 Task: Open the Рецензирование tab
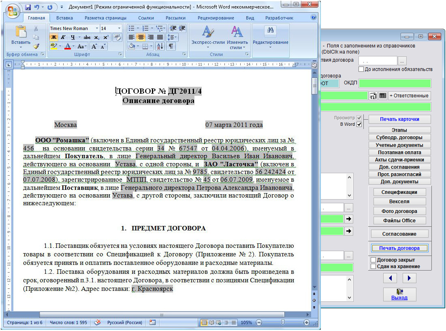click(x=216, y=18)
